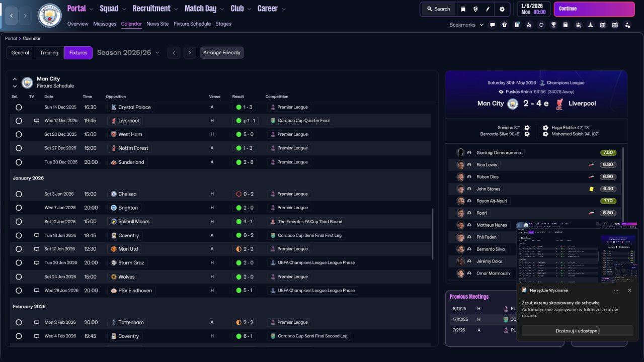Go to the previous season with left arrow
Image resolution: width=644 pixels, height=362 pixels.
coord(174,53)
